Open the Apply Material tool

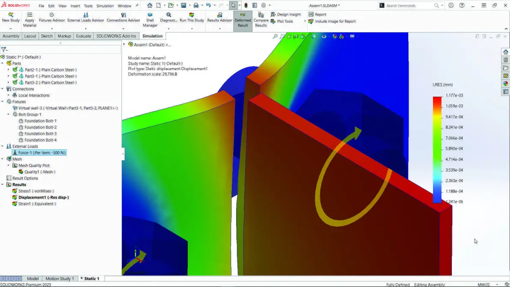click(30, 20)
